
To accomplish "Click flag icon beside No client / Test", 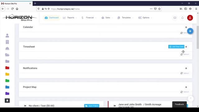I will pos(25,106).
